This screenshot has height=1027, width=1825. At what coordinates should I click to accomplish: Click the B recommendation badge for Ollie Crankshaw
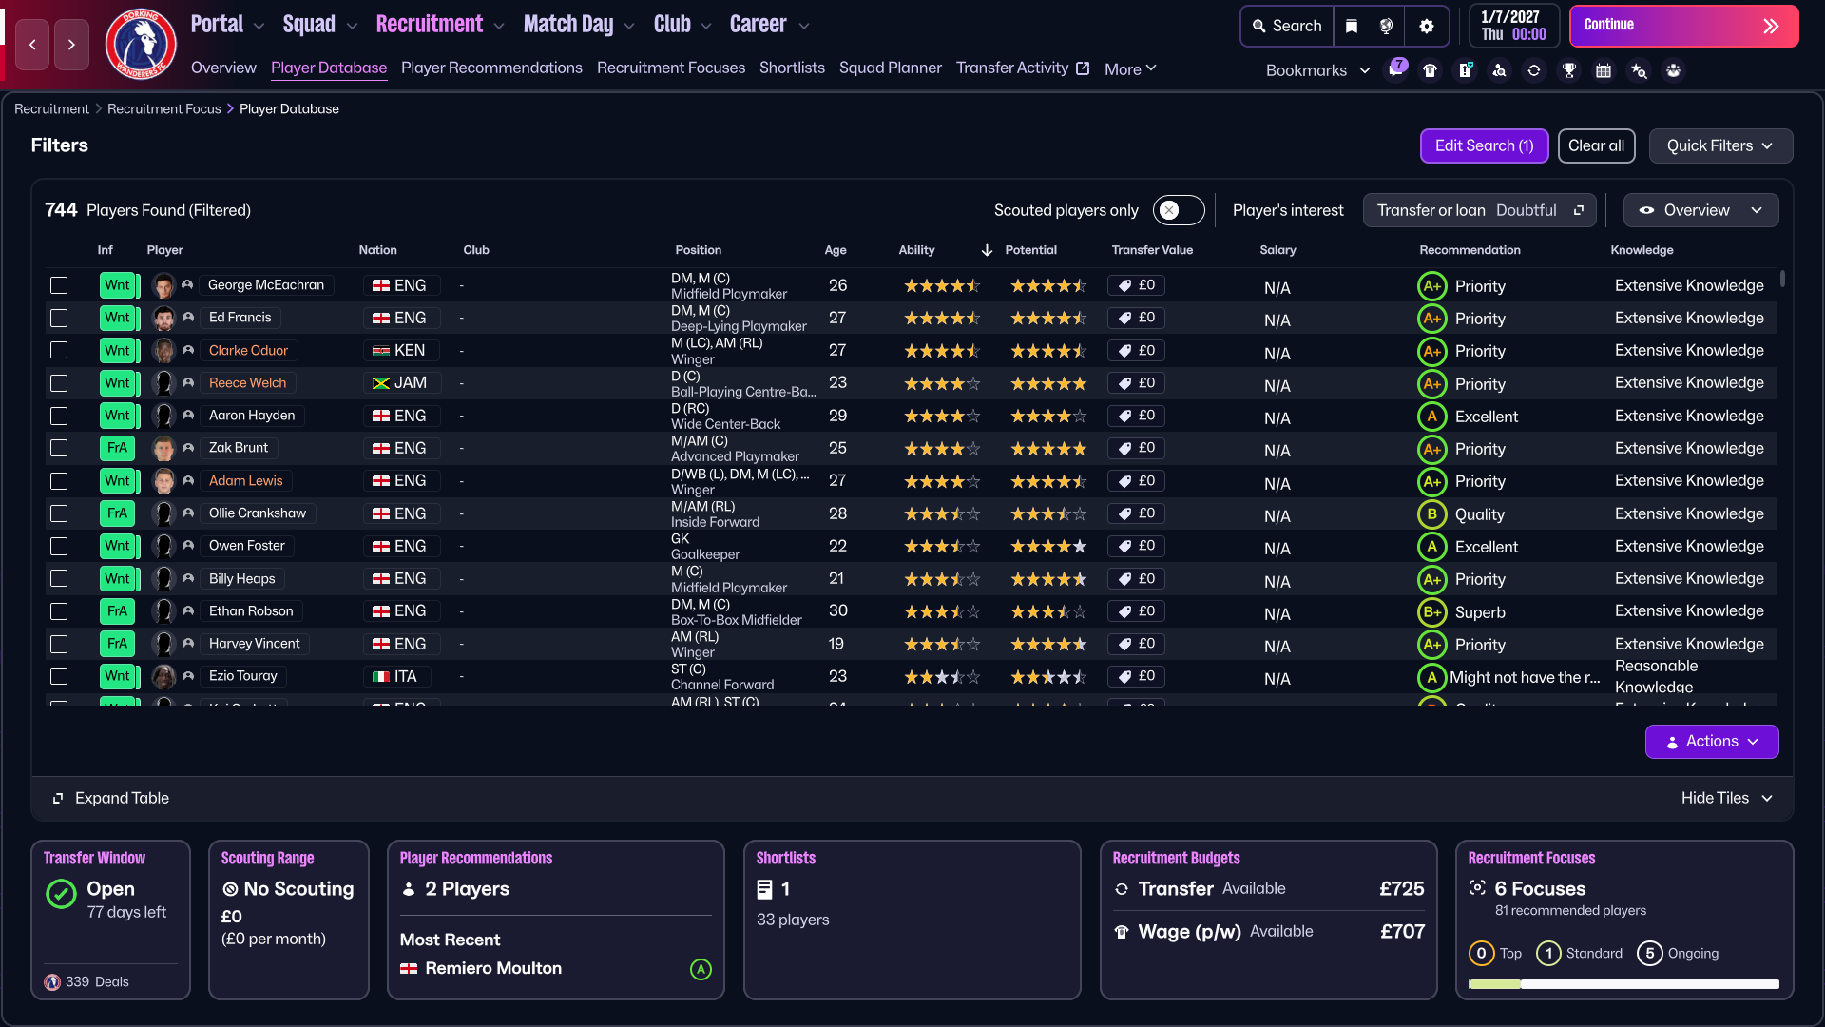(x=1431, y=514)
